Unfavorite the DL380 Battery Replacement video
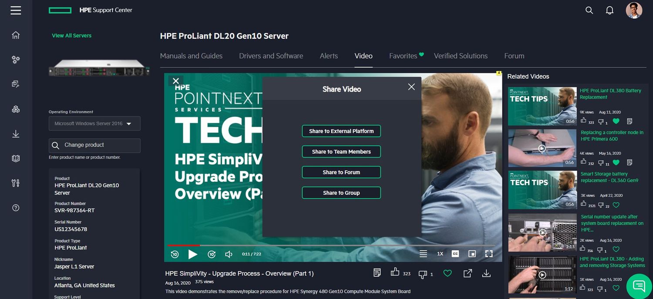The width and height of the screenshot is (653, 299). [x=616, y=121]
